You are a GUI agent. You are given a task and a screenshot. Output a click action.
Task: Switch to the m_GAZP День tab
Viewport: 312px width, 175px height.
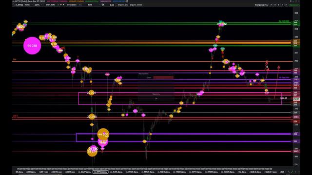84,172
